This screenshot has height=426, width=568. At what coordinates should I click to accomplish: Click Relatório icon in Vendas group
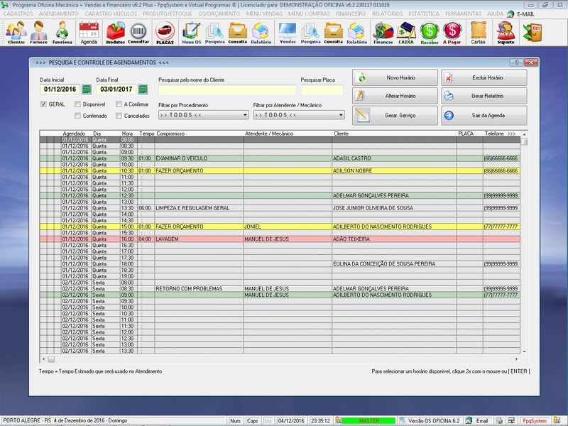(x=357, y=33)
